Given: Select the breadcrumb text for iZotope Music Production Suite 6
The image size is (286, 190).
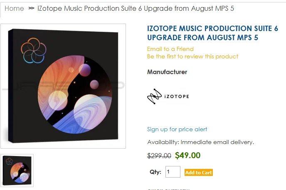Looking at the screenshot, I should click(x=136, y=8).
